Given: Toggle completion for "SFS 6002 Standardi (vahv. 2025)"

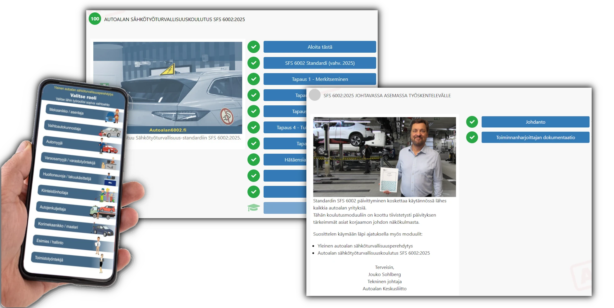Looking at the screenshot, I should click(x=254, y=63).
